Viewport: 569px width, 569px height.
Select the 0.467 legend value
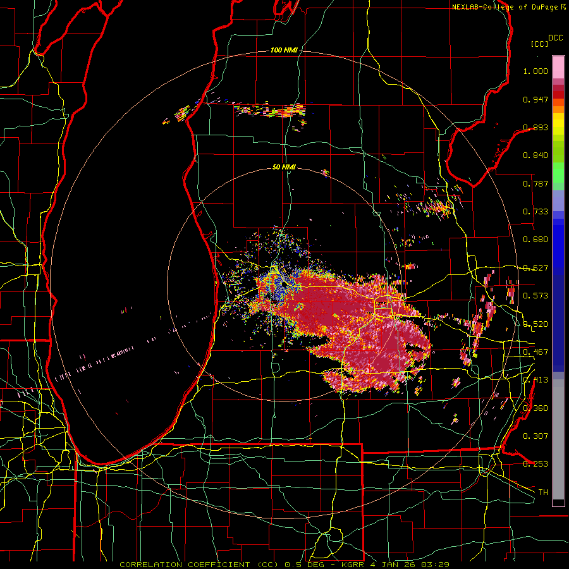535,352
